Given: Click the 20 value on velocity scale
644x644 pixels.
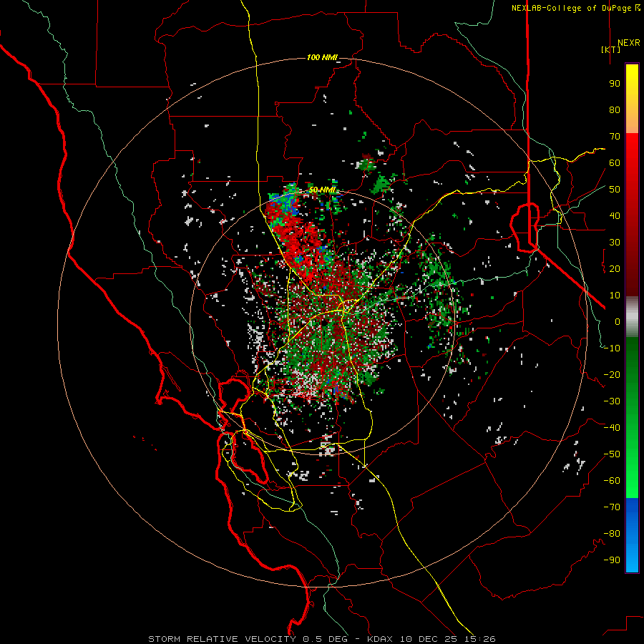Looking at the screenshot, I should (615, 269).
